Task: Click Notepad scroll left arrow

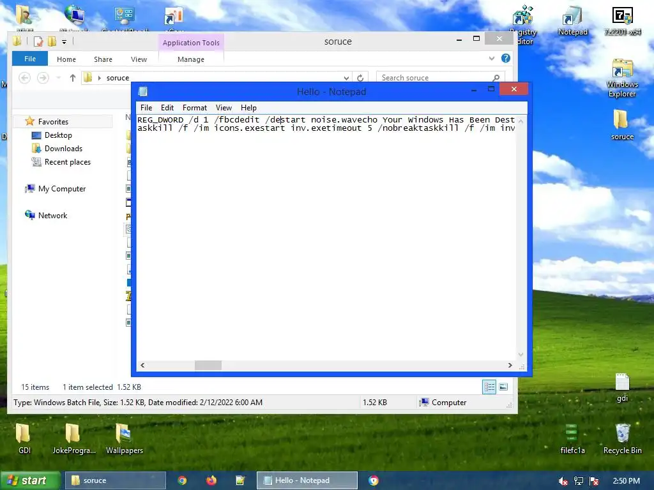Action: click(142, 366)
